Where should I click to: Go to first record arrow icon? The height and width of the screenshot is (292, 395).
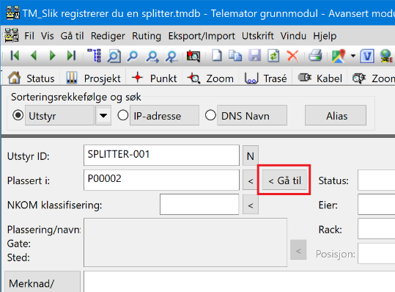click(x=15, y=56)
